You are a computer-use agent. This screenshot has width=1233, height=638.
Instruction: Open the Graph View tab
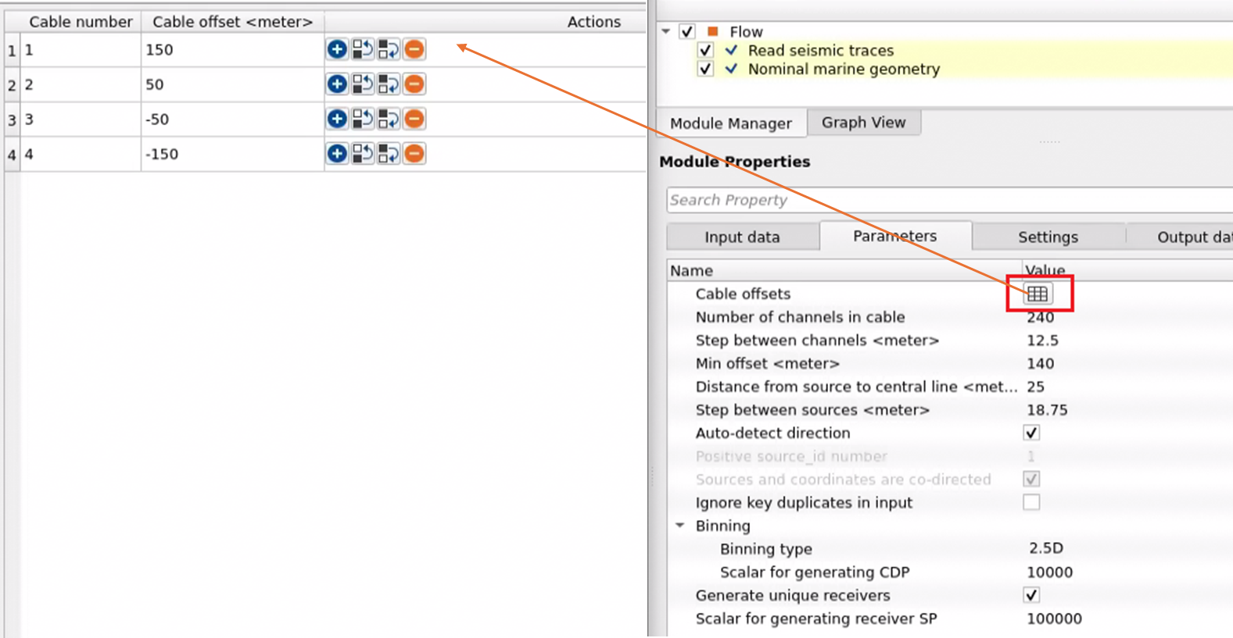pyautogui.click(x=863, y=123)
